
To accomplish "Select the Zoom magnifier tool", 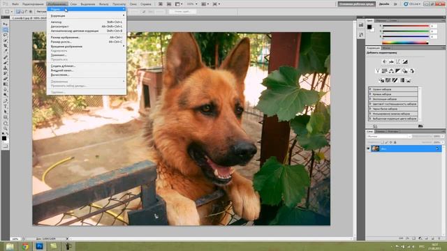I will 5,129.
